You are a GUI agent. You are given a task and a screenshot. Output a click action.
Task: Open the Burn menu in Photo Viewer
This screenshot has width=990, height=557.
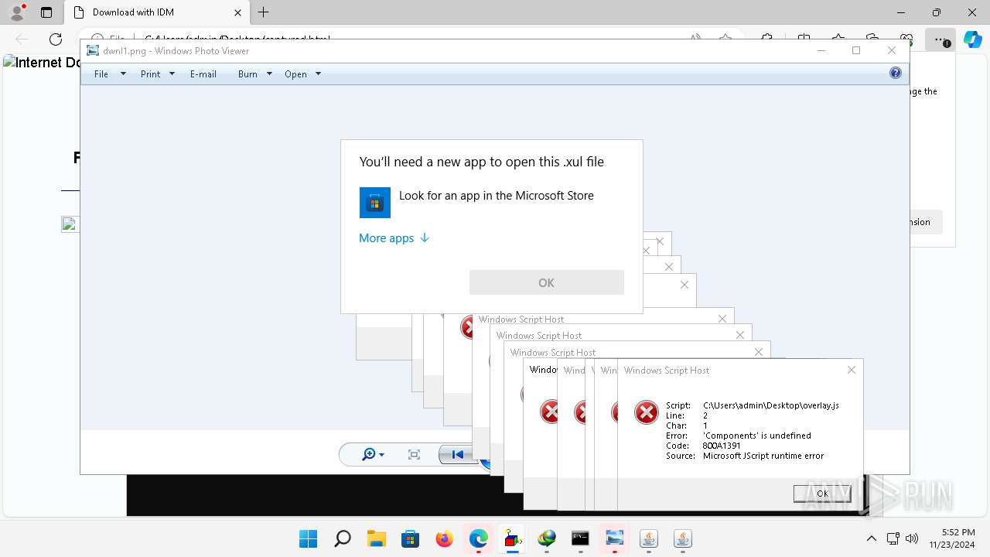(x=247, y=74)
